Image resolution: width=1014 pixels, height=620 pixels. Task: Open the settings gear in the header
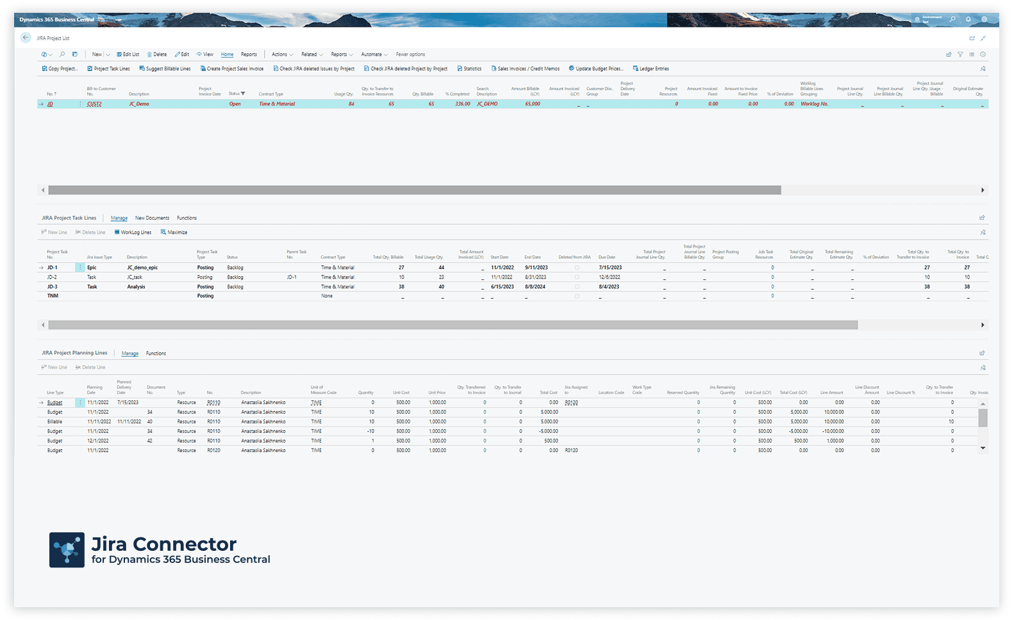[985, 19]
